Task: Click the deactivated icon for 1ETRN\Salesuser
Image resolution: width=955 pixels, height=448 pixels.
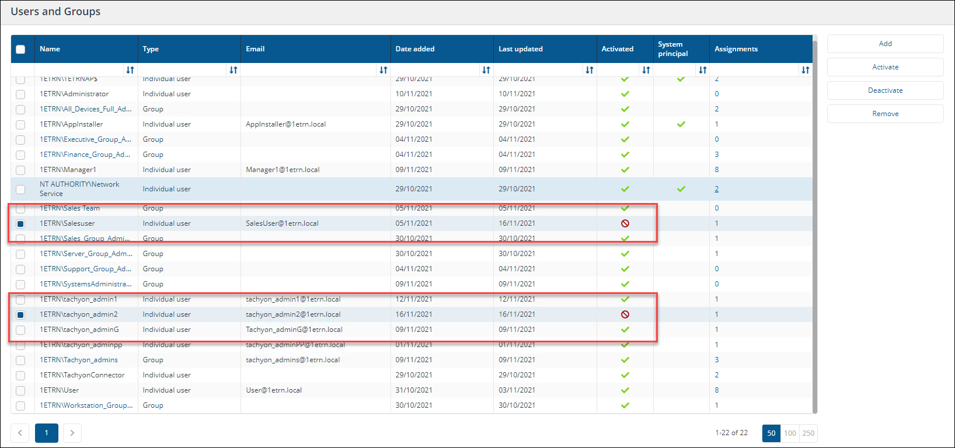Action: [x=625, y=223]
